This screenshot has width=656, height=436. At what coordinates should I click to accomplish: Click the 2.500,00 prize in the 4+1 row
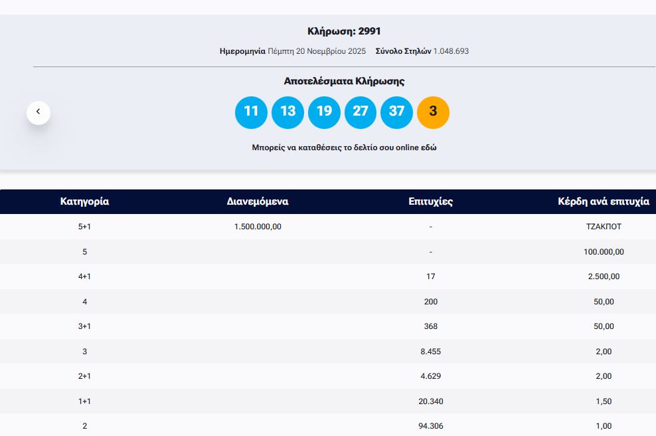click(x=604, y=276)
